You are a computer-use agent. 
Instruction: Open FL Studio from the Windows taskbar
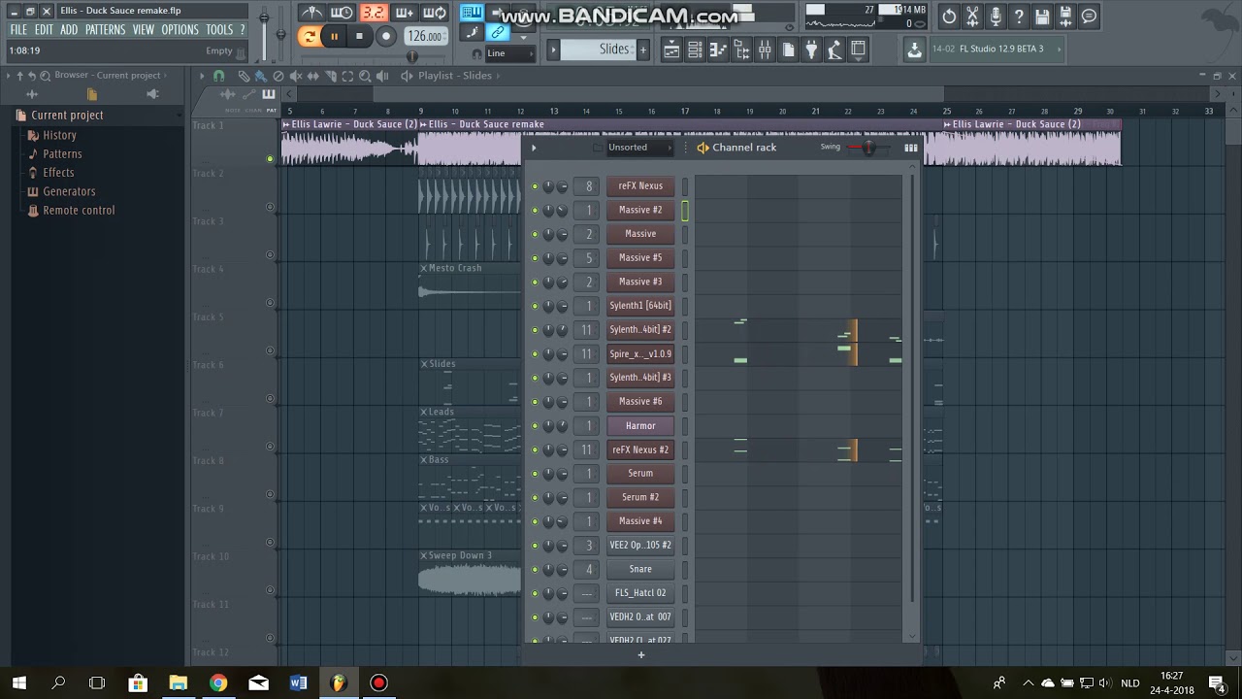pos(339,683)
